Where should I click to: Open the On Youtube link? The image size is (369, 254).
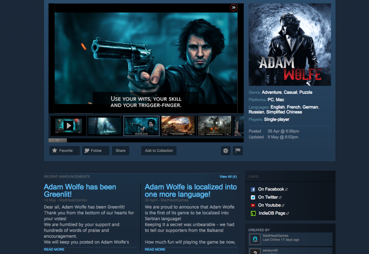click(269, 205)
